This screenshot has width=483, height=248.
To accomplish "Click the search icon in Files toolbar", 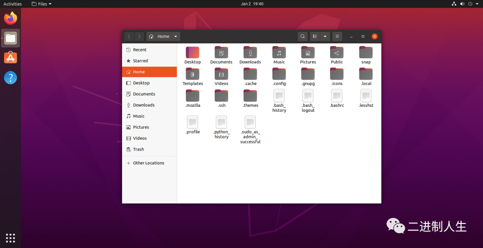I will tap(303, 36).
